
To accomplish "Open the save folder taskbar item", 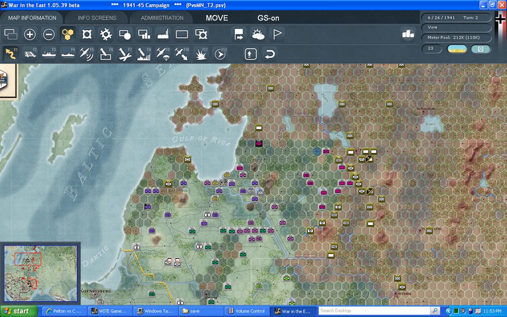I will tap(201, 311).
